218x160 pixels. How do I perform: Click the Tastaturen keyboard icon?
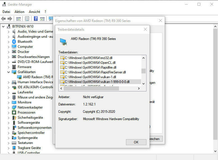coord(14,143)
